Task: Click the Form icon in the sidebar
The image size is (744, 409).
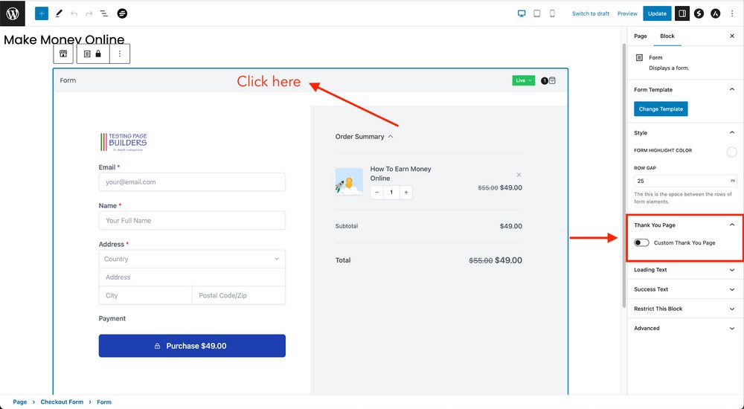Action: click(x=639, y=57)
